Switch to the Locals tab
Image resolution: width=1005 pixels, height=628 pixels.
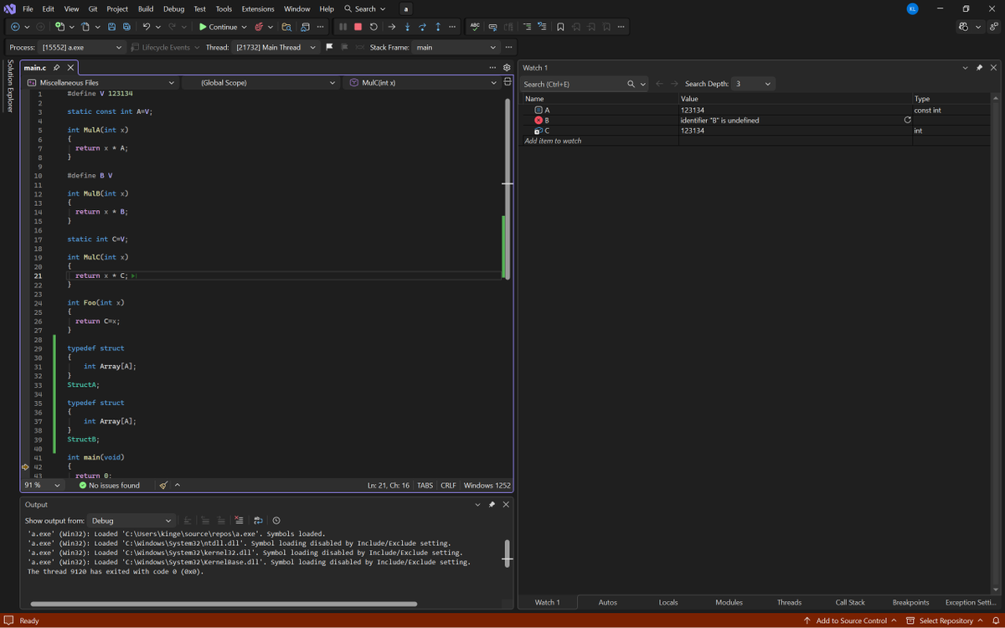coord(668,602)
